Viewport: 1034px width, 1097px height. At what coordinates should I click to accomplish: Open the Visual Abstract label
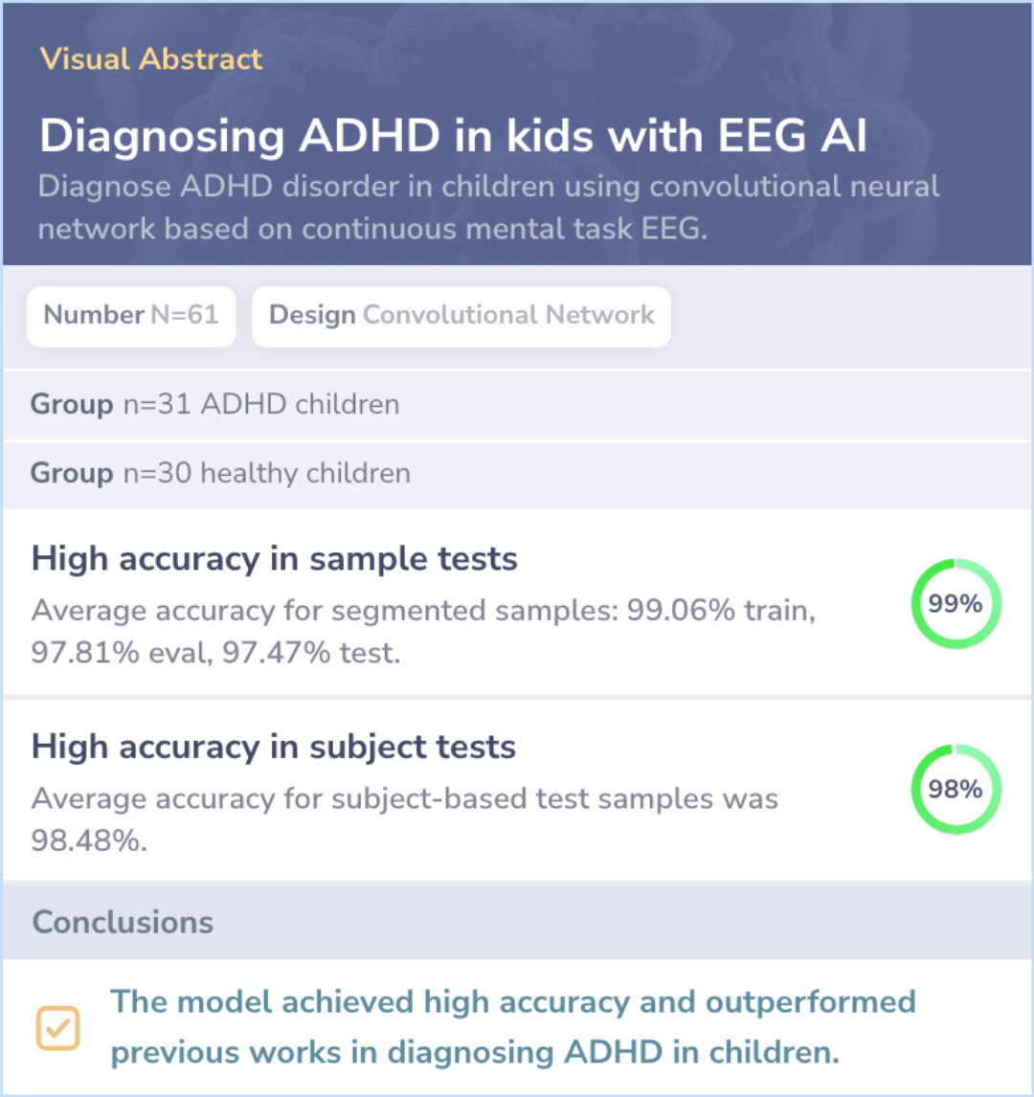click(151, 58)
